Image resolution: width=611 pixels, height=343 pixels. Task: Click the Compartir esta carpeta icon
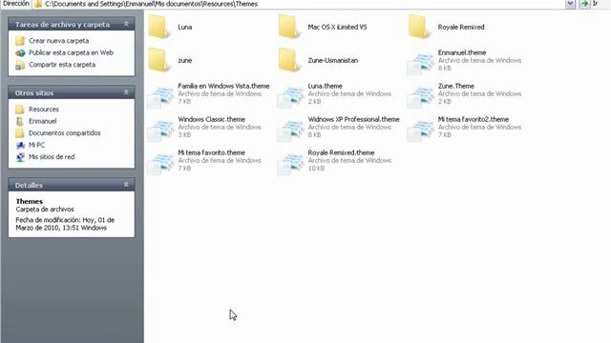[20, 65]
